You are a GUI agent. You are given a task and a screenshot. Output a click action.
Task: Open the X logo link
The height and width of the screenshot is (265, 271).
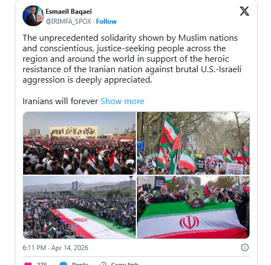pyautogui.click(x=245, y=11)
